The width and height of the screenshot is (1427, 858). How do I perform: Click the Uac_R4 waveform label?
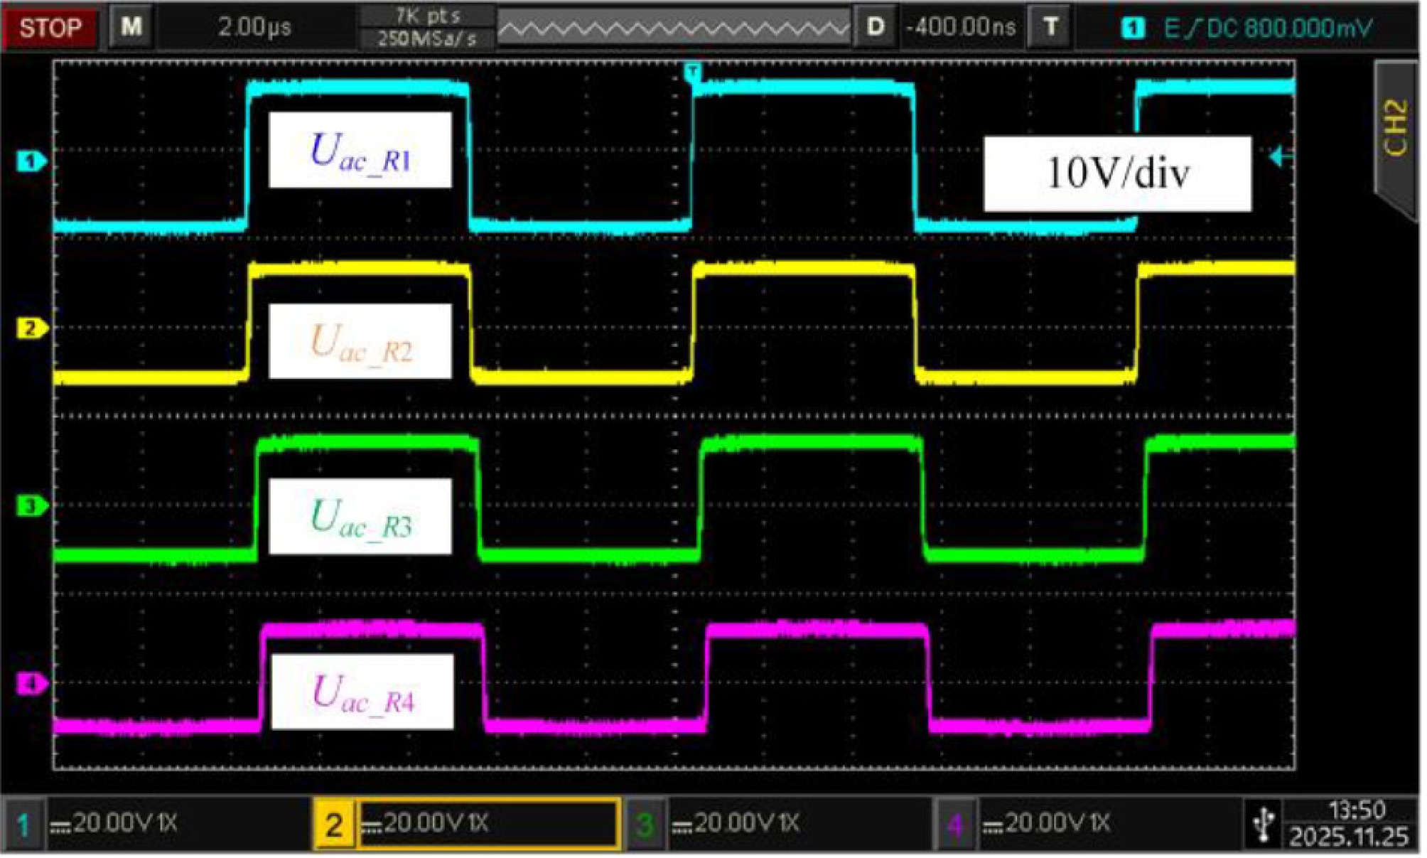(362, 692)
